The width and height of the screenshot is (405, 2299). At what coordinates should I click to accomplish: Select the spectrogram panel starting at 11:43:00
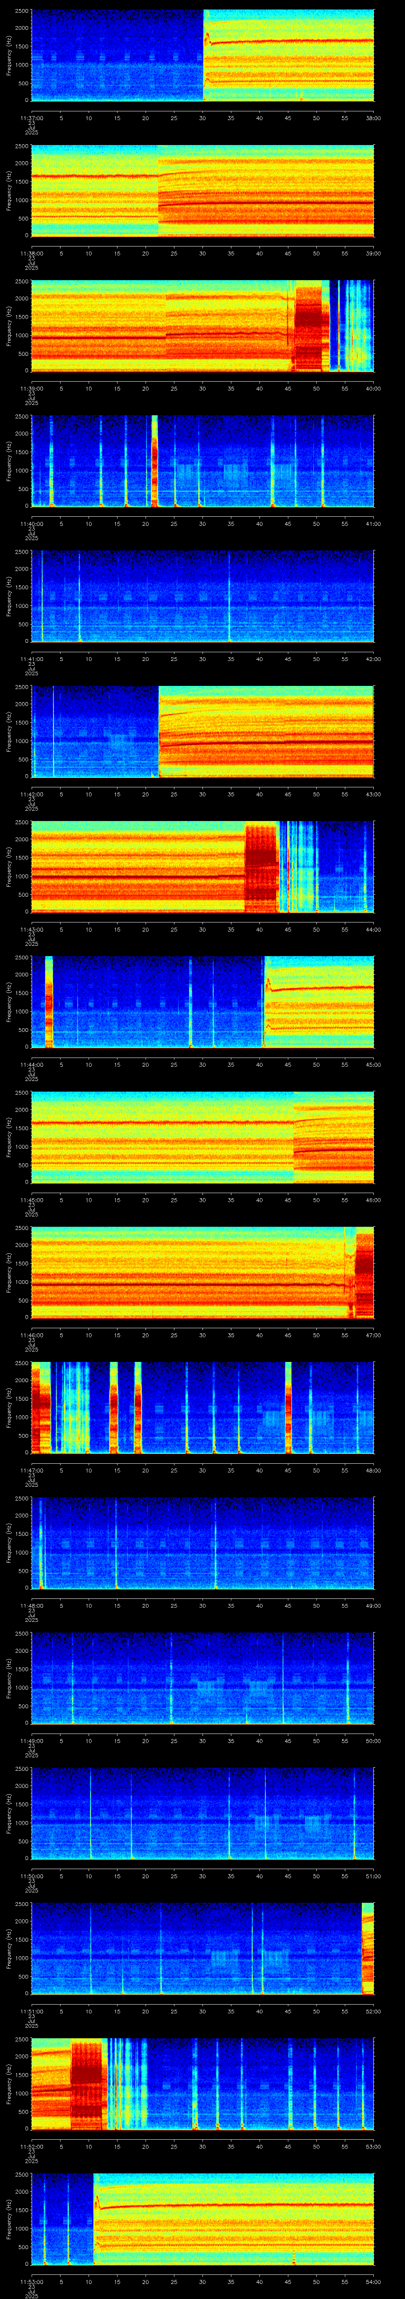pyautogui.click(x=202, y=867)
